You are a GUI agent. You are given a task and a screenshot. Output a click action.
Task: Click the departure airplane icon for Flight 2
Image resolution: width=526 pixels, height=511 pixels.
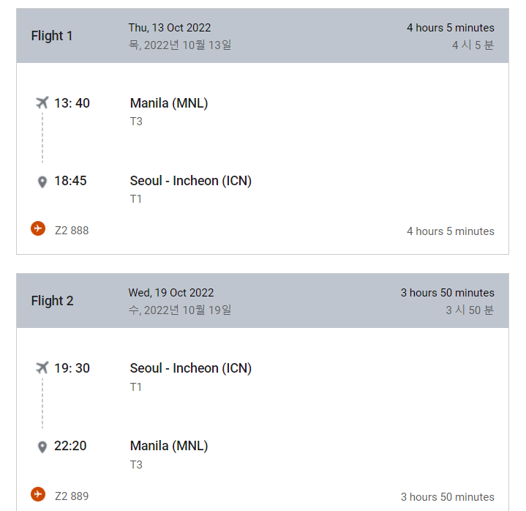(42, 368)
